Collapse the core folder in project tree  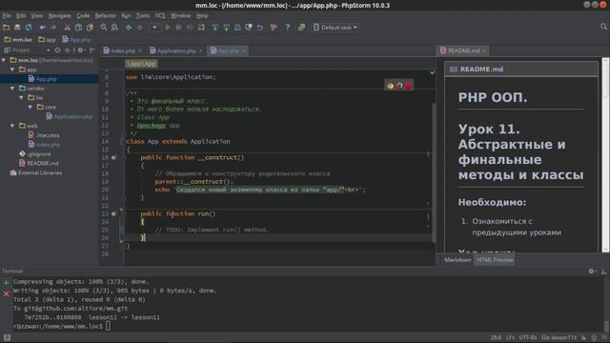[x=30, y=107]
